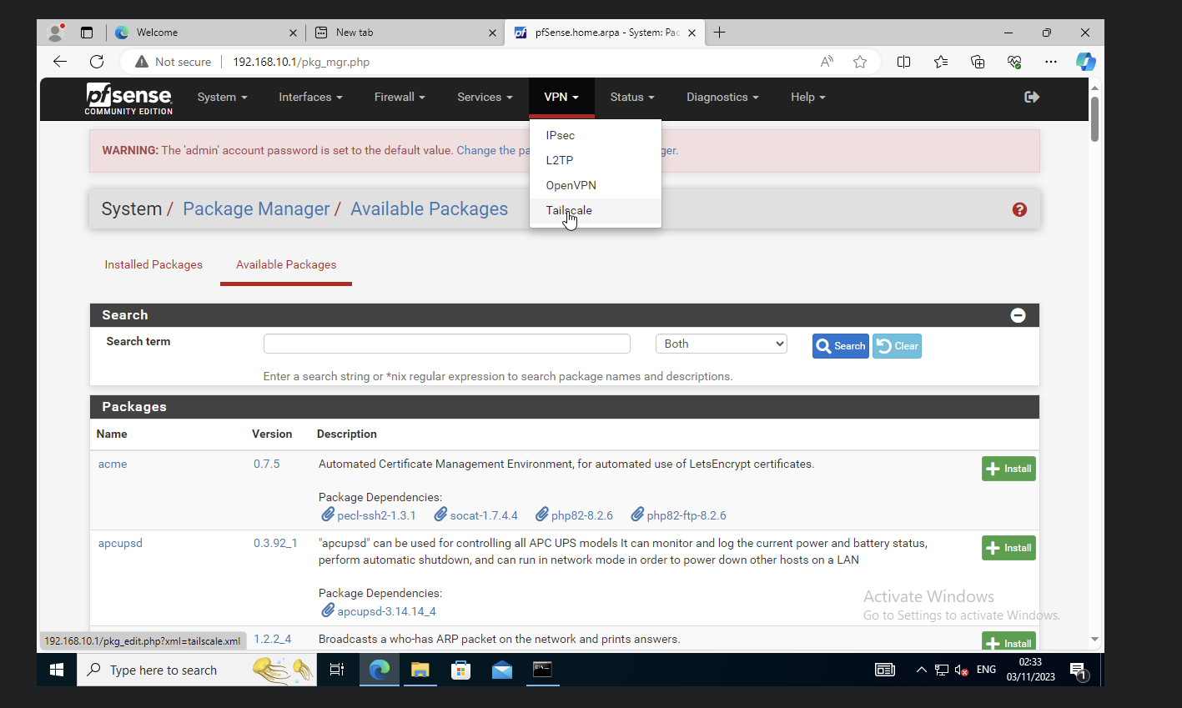Toggle the split screen icon
This screenshot has height=708, width=1182.
point(903,62)
